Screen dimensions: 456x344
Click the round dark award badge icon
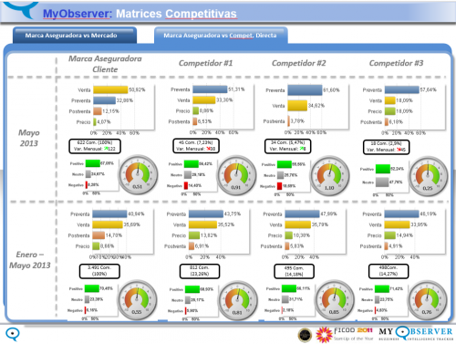pyautogui.click(x=305, y=335)
